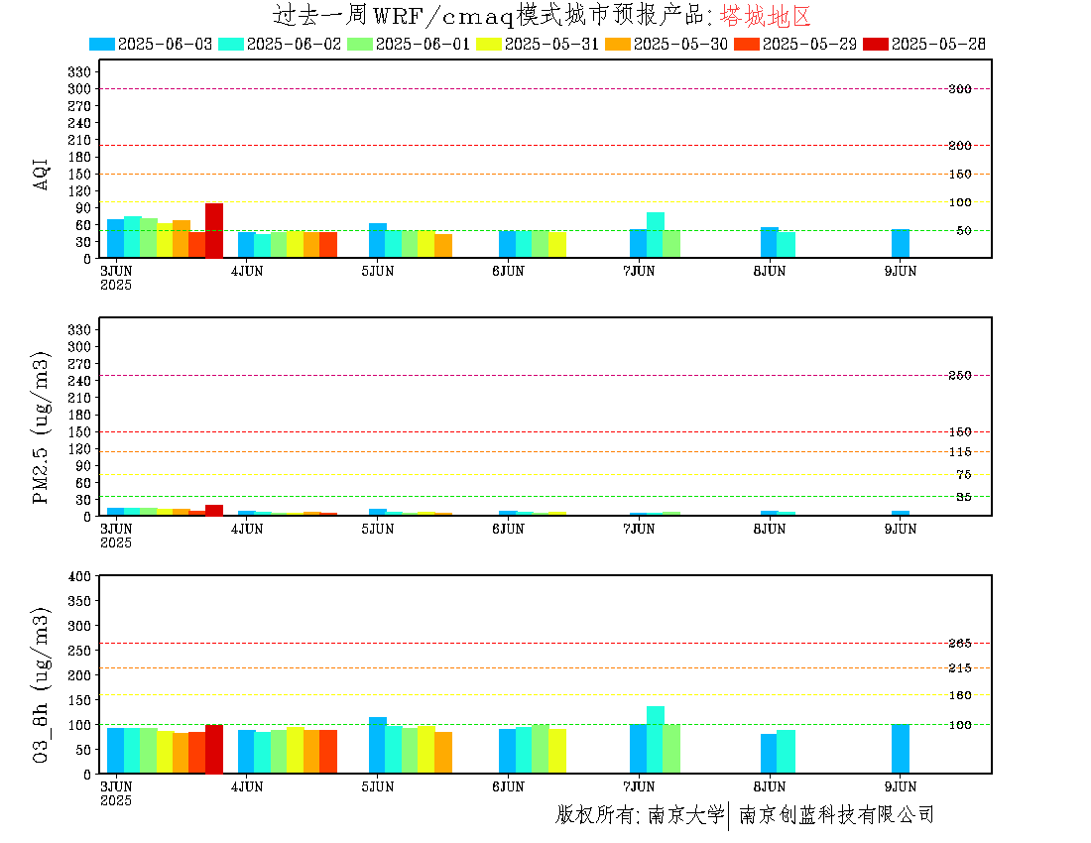Click the 5JUN x-axis label under PM2.5 chart
The width and height of the screenshot is (1091, 843).
click(378, 529)
